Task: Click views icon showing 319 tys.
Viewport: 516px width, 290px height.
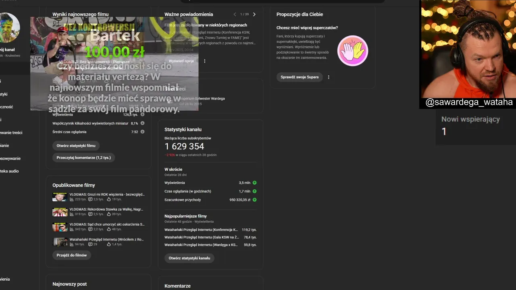Action: click(72, 214)
